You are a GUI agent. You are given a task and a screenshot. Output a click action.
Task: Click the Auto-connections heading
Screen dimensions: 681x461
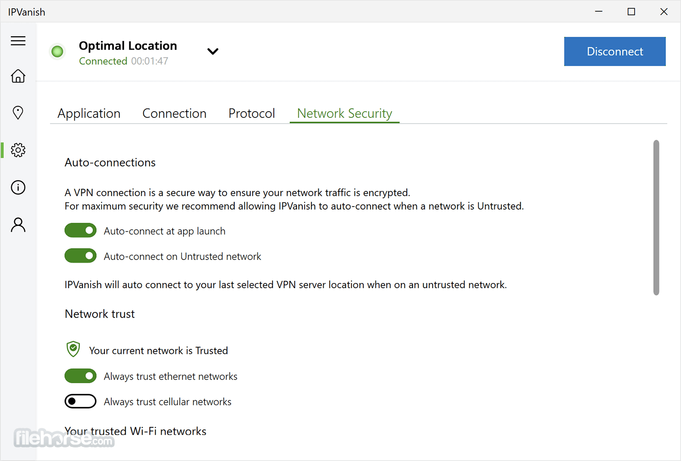110,162
